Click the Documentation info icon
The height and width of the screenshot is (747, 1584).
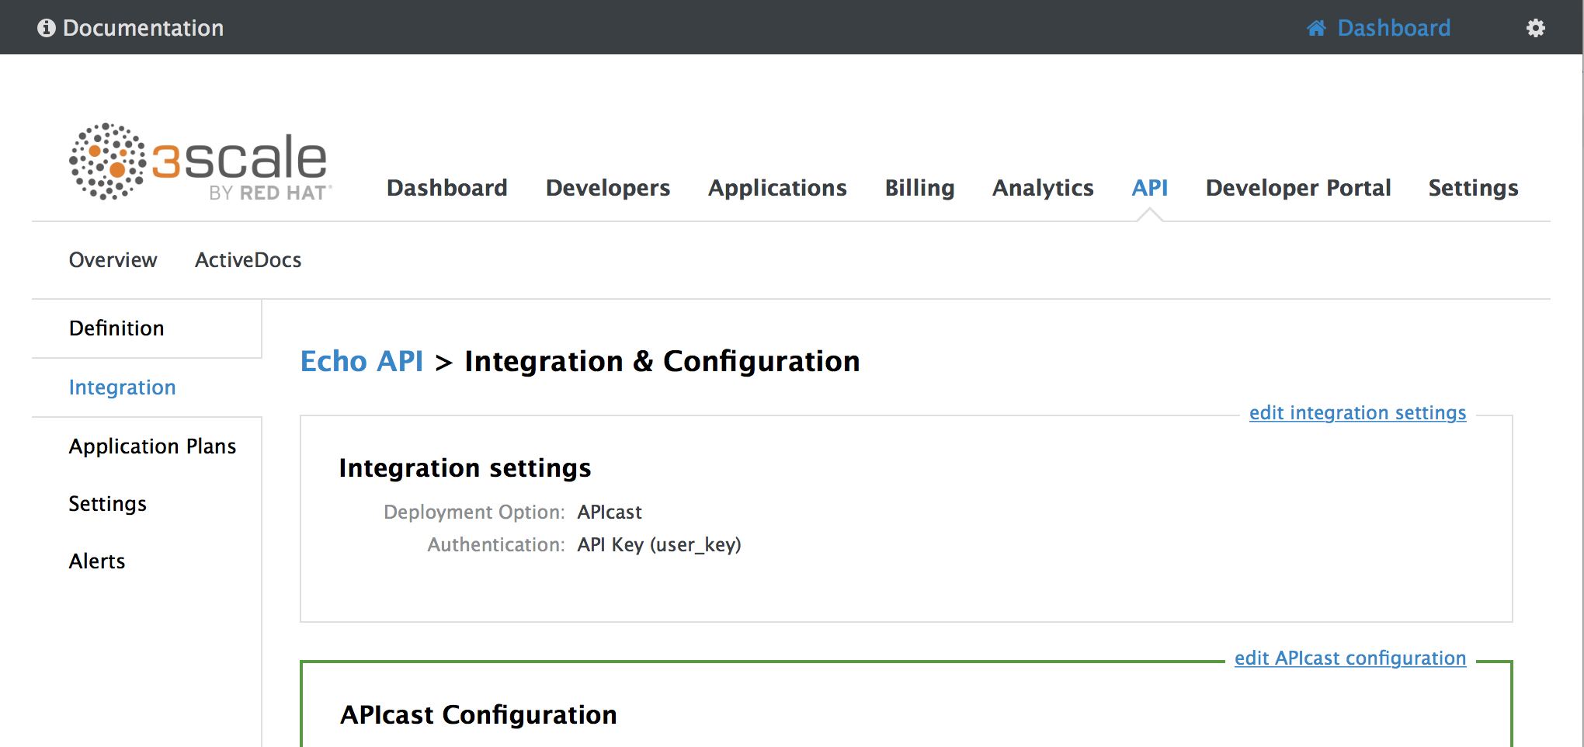tap(47, 28)
